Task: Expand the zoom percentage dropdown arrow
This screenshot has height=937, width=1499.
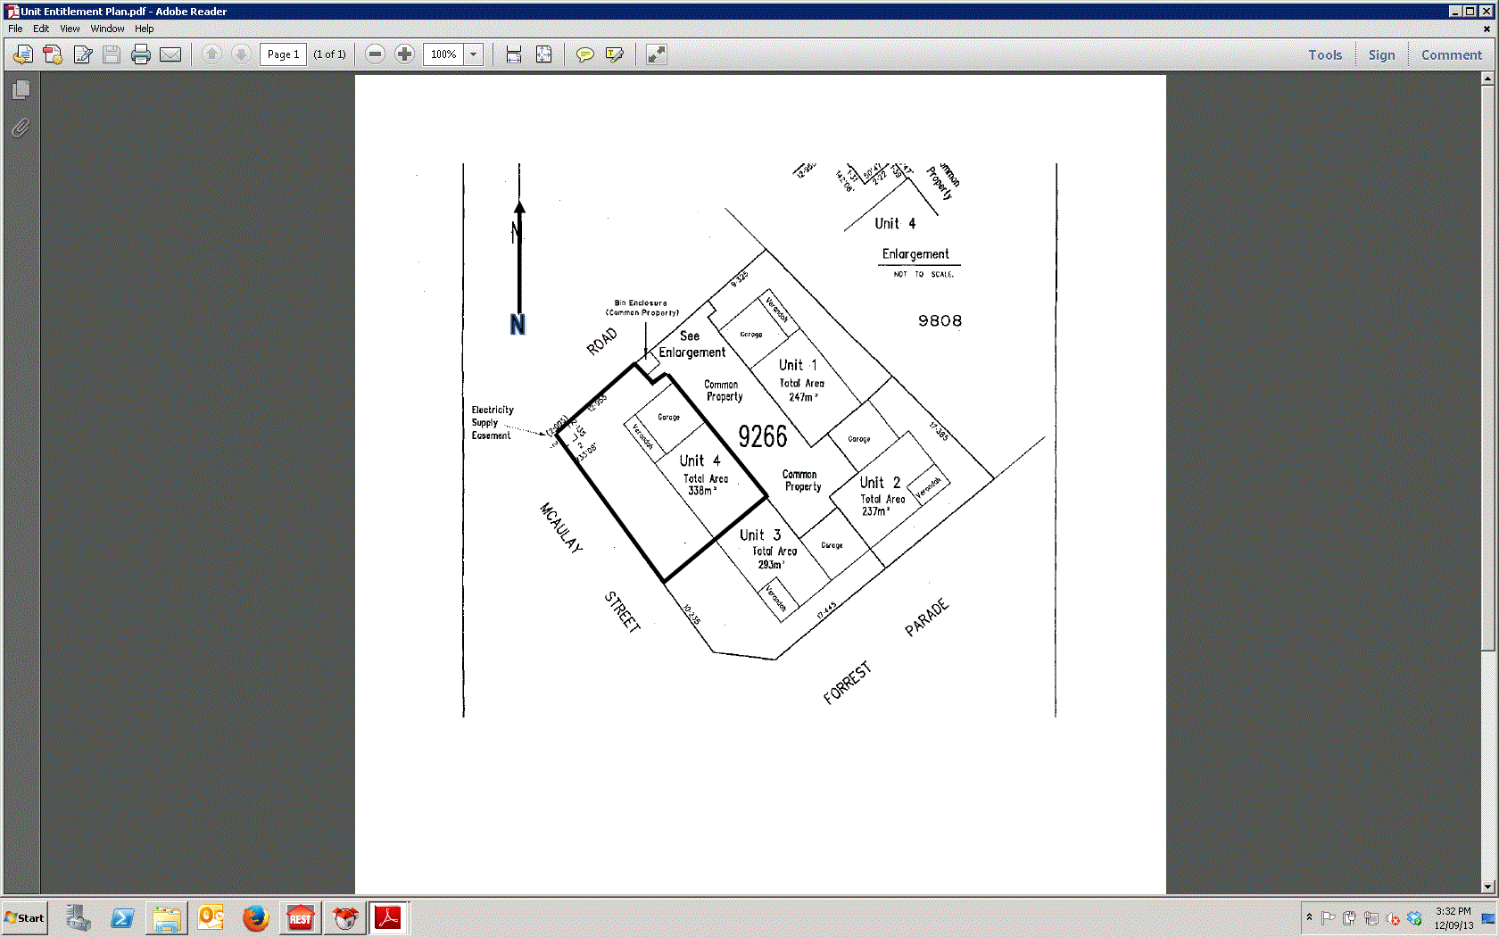Action: point(474,54)
